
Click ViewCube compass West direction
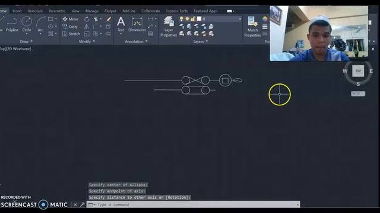click(345, 71)
